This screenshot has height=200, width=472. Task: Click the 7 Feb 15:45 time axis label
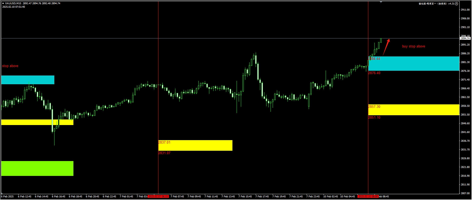(245, 197)
